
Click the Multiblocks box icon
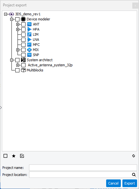[23, 70]
